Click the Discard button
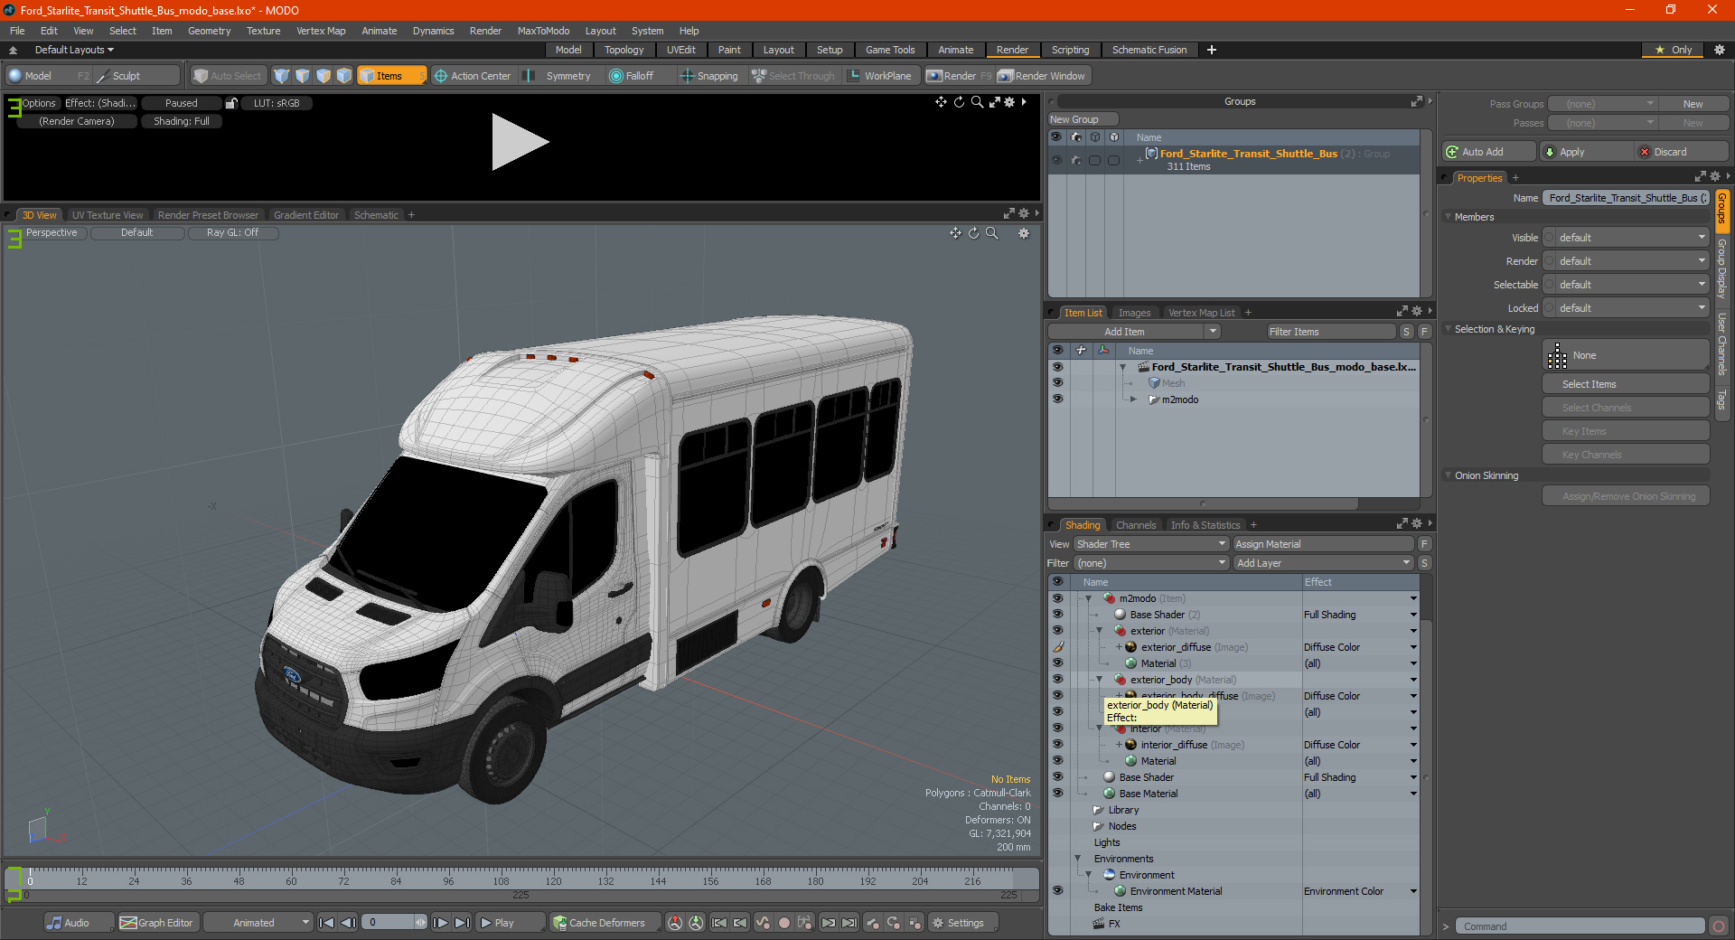The image size is (1735, 940). (1683, 152)
